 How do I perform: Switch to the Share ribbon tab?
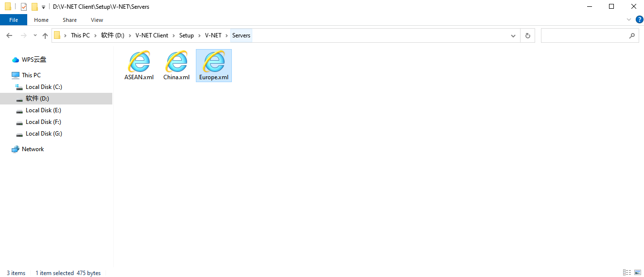coord(70,20)
